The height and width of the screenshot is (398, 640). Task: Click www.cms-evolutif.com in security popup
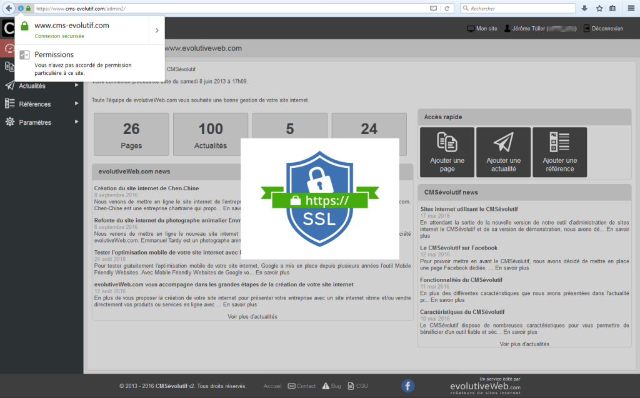coord(72,25)
